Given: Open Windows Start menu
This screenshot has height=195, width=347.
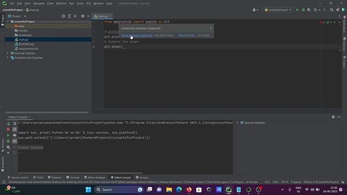Looking at the screenshot, I should point(88,190).
